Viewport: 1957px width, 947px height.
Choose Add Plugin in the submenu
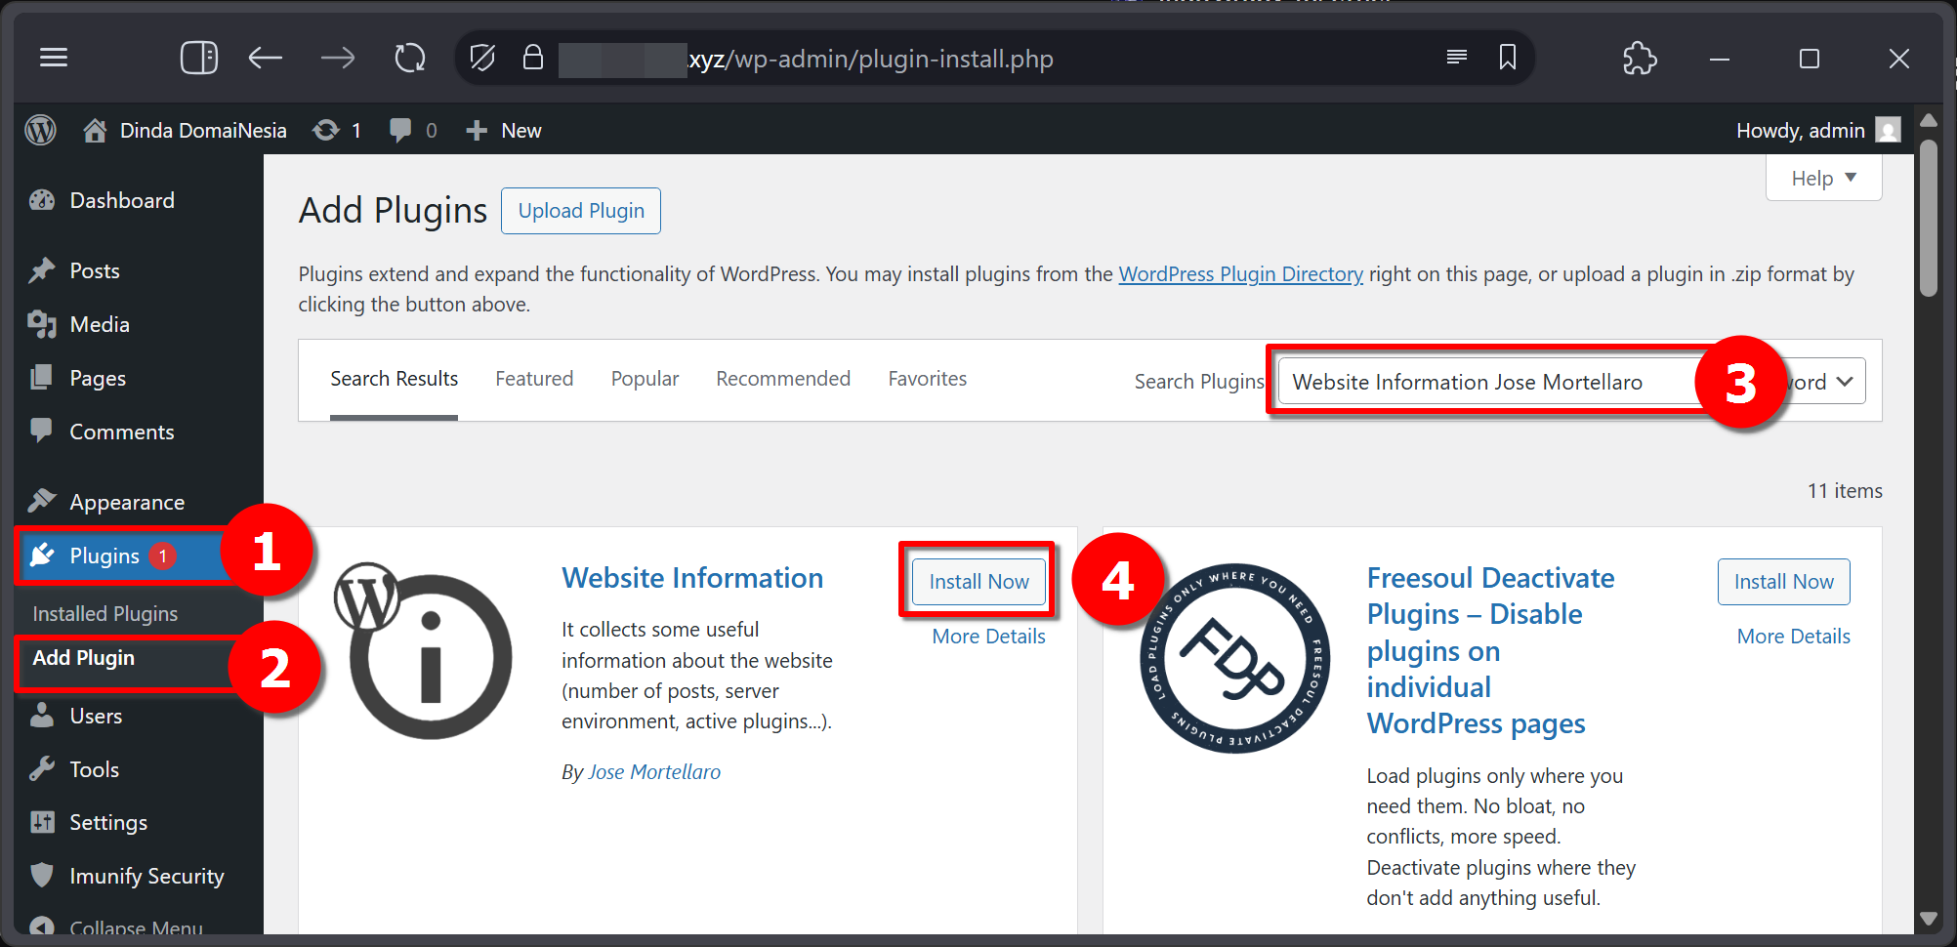84,658
